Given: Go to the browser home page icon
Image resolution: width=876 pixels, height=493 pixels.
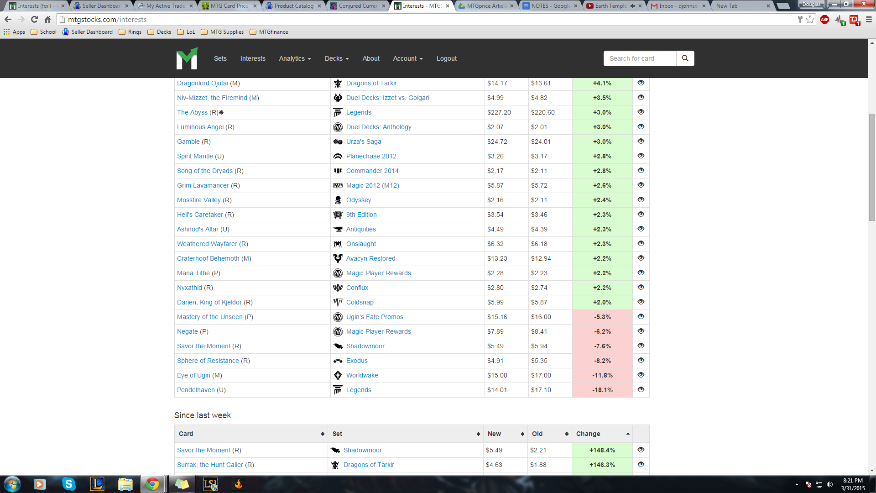Looking at the screenshot, I should [47, 19].
